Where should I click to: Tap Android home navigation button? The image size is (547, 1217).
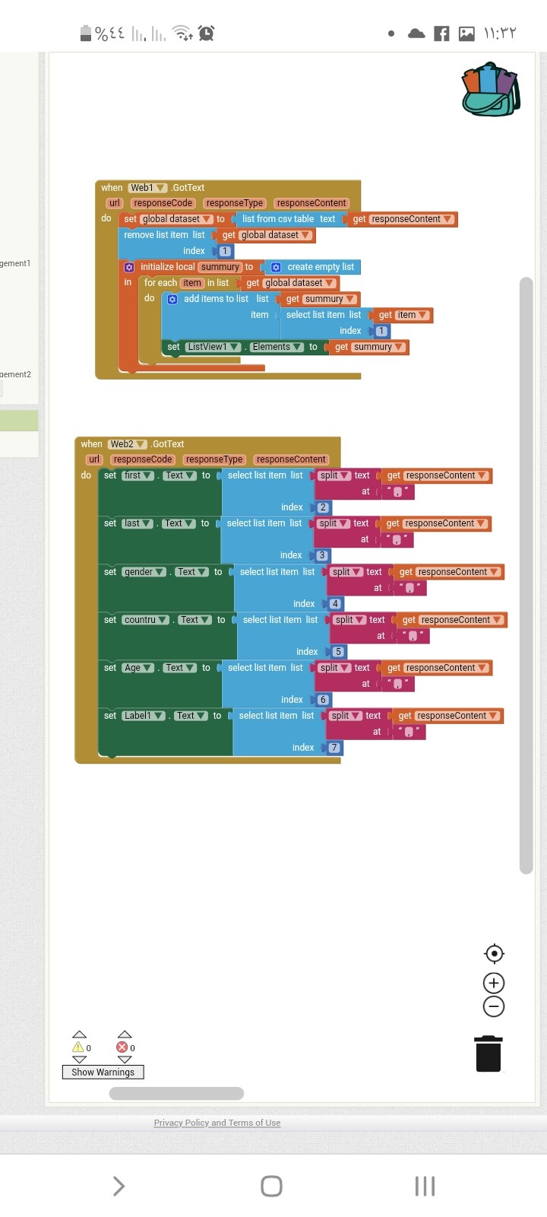tap(271, 1186)
